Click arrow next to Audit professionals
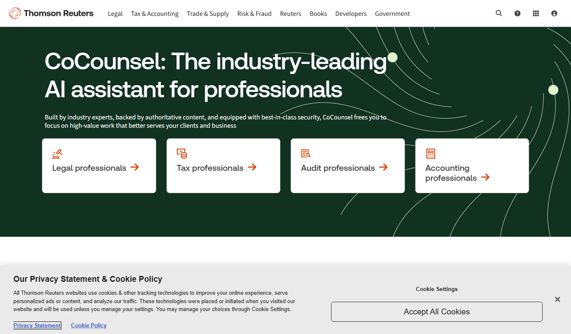The image size is (571, 334). pyautogui.click(x=383, y=167)
